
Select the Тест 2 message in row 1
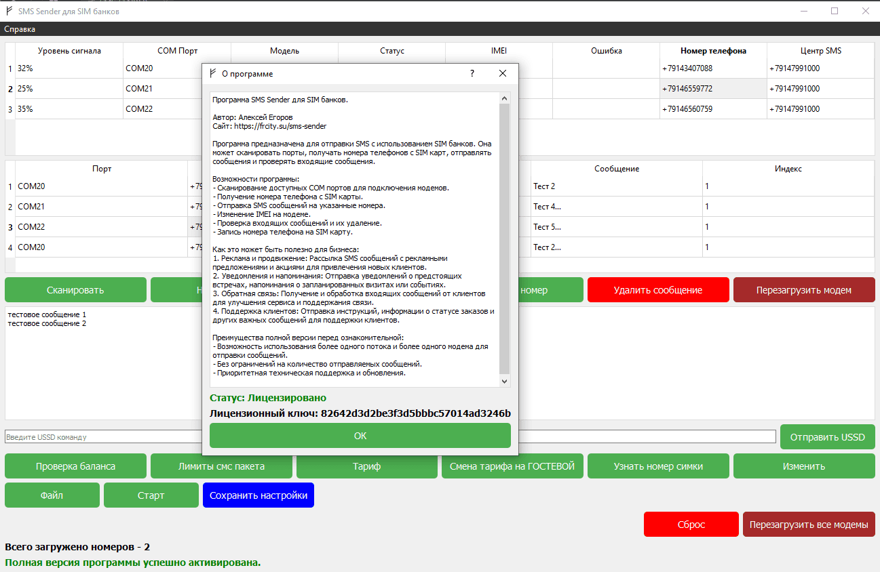617,186
